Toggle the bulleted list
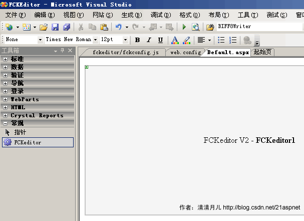 click(x=221, y=40)
